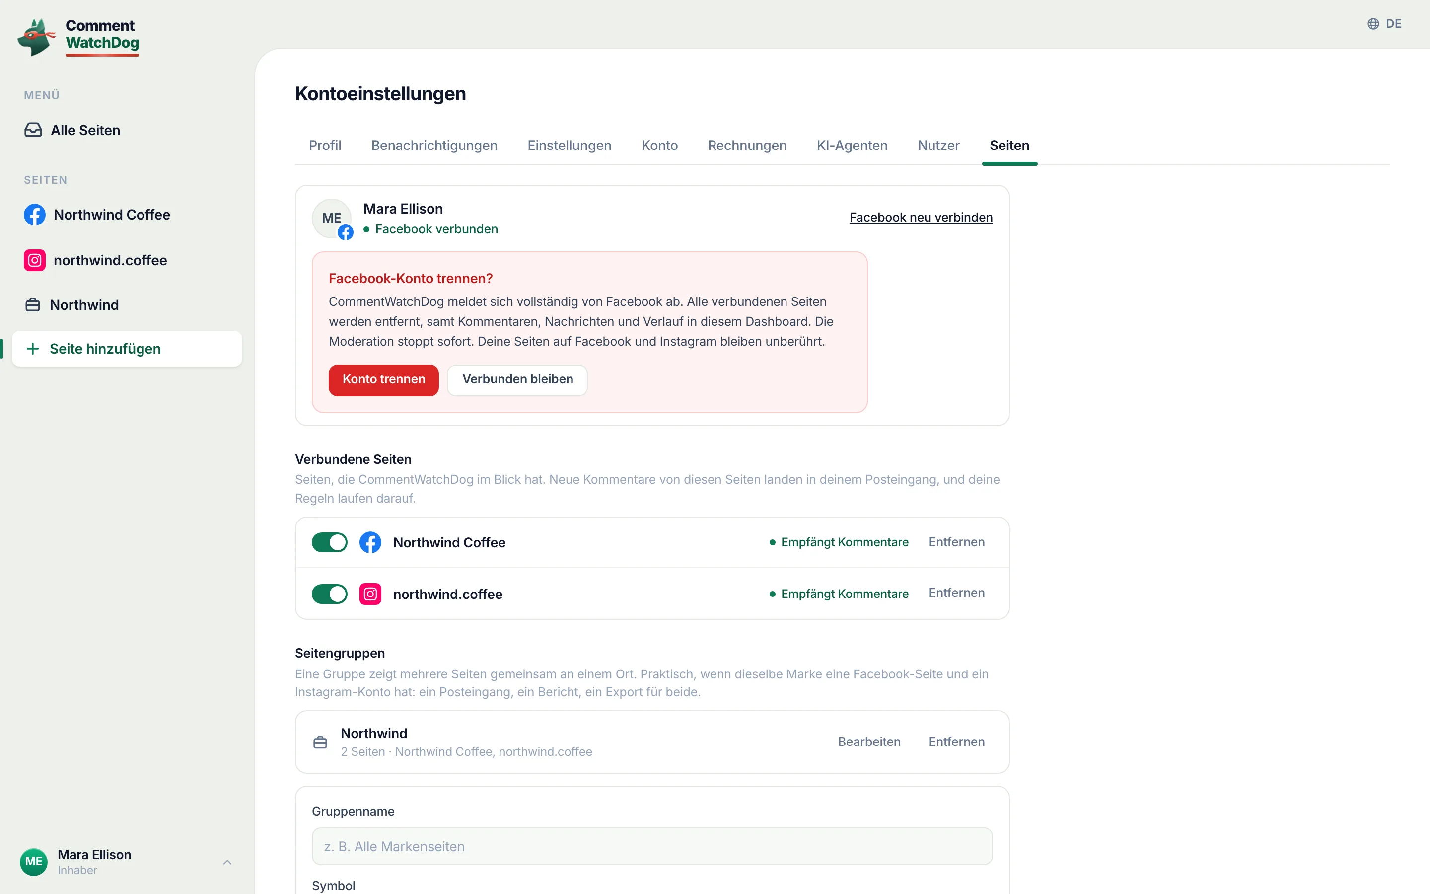Click the Facebook neu verbinden link
Viewport: 1430px width, 894px height.
pyautogui.click(x=921, y=217)
